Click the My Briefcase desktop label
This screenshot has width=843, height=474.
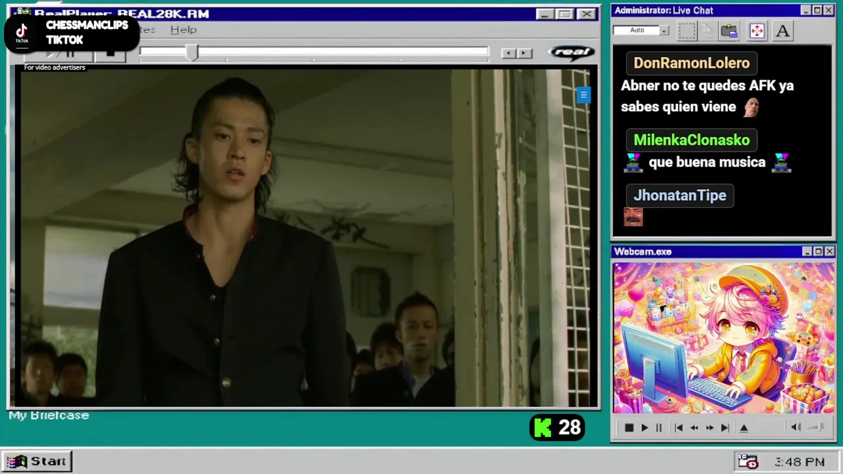(49, 415)
